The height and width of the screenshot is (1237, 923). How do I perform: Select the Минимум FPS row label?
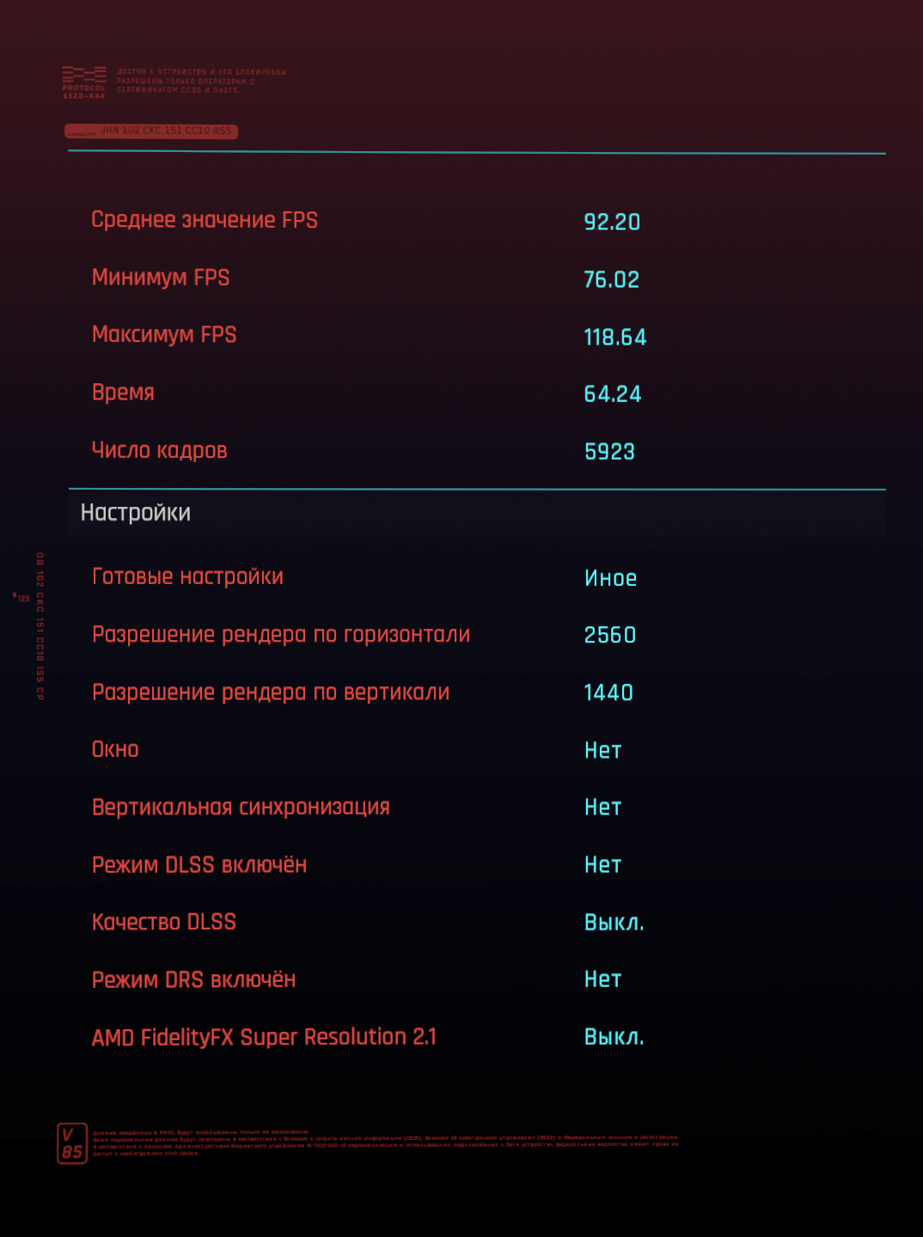pyautogui.click(x=161, y=277)
